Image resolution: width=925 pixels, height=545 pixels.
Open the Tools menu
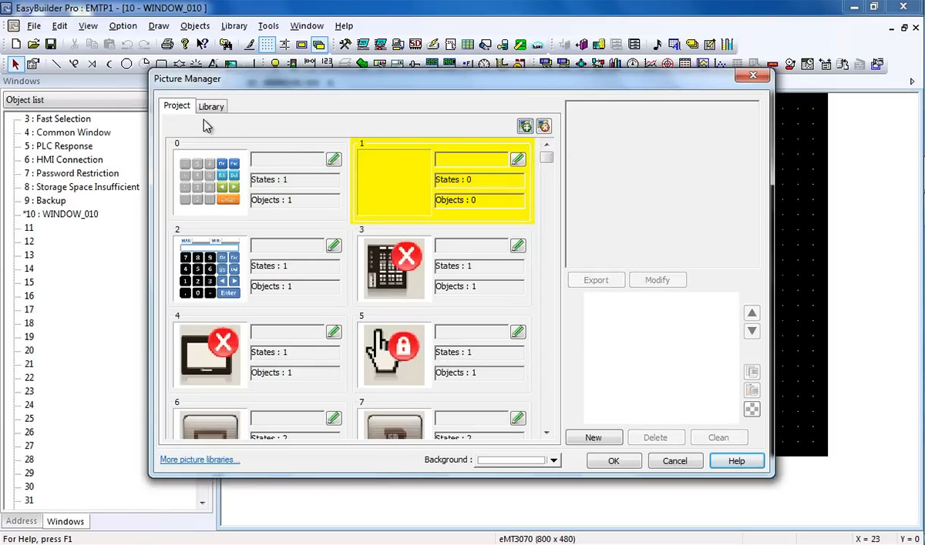tap(268, 26)
